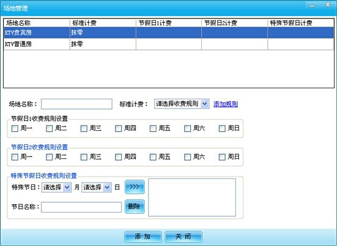Enable 周六 in 节假日1收费规则设置

[187, 128]
